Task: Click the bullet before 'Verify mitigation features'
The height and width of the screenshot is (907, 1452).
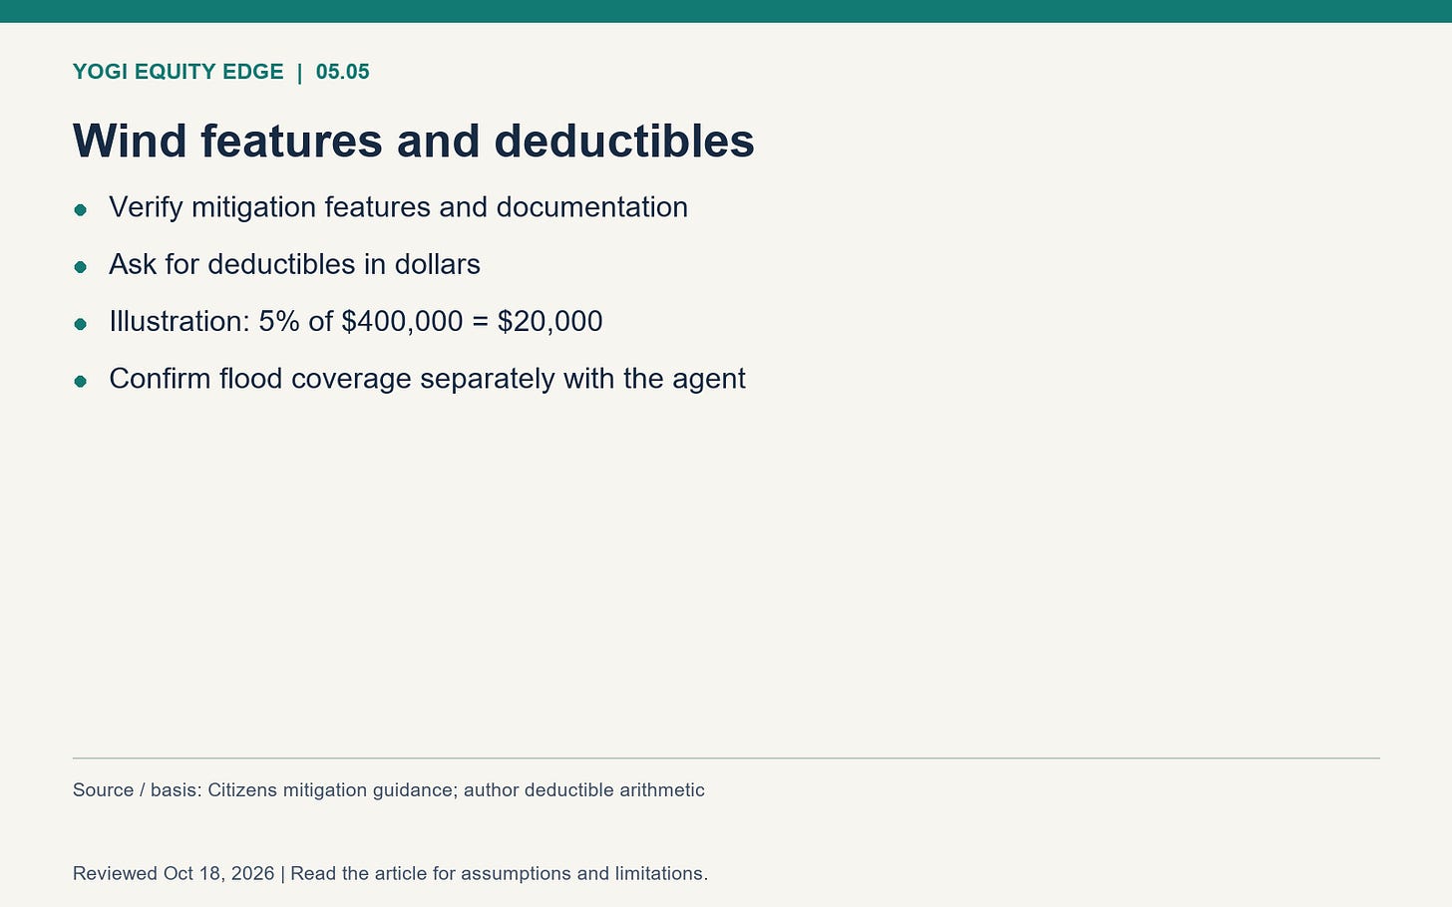Action: click(x=80, y=209)
